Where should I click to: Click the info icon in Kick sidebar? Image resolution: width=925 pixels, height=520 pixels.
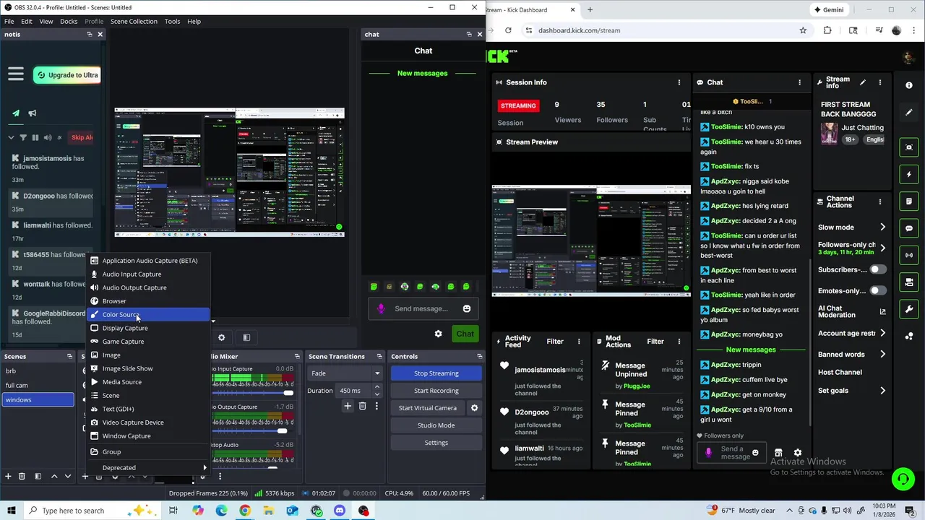[909, 85]
